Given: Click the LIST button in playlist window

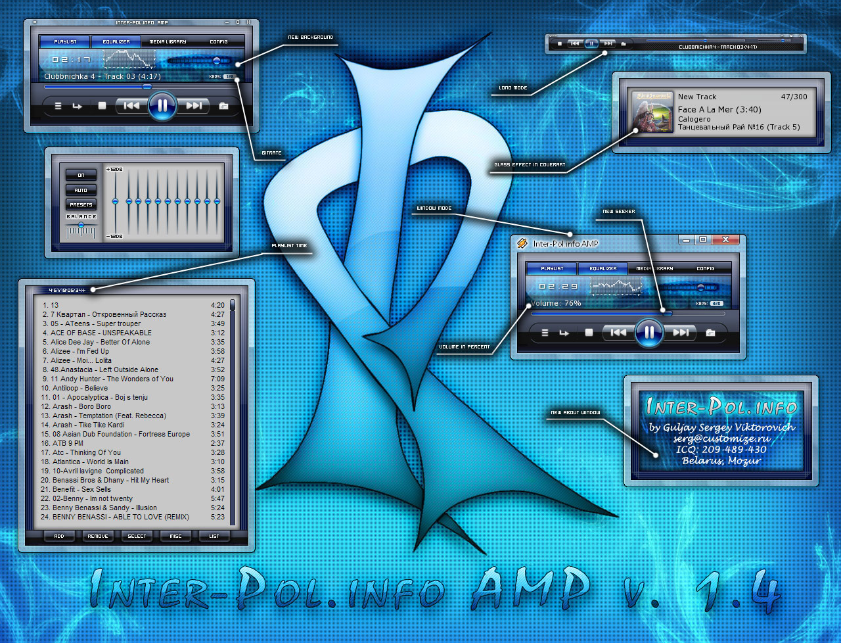Looking at the screenshot, I should (214, 536).
